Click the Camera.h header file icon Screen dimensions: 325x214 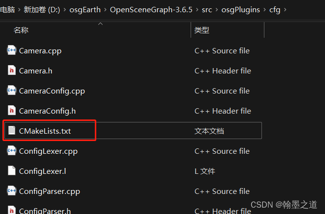click(12, 70)
